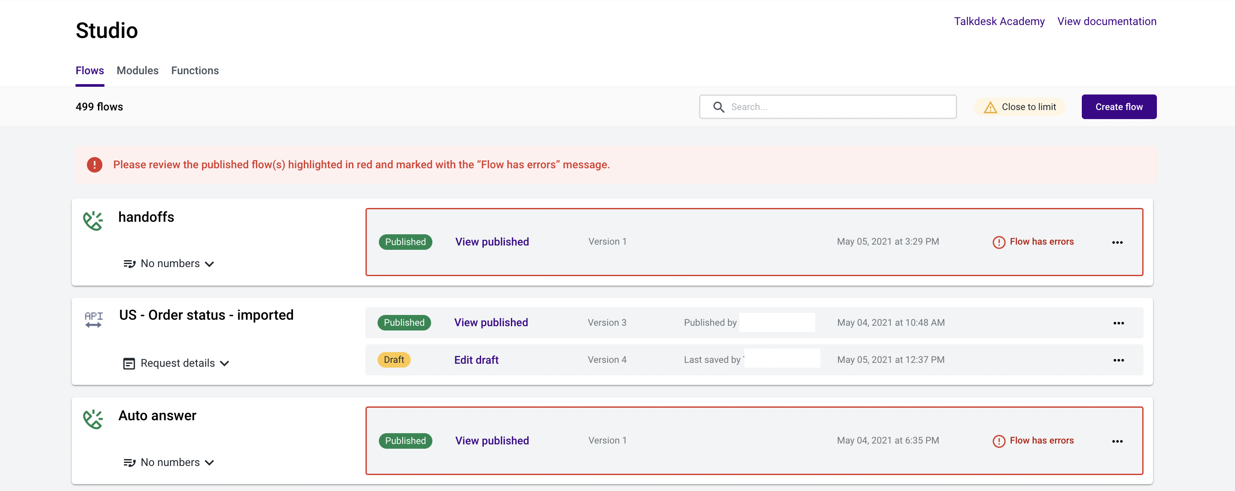Expand the Request details dropdown

click(176, 363)
